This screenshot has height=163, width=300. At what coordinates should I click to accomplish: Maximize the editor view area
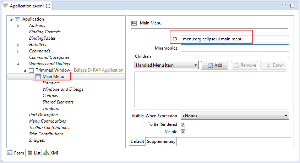292,6
